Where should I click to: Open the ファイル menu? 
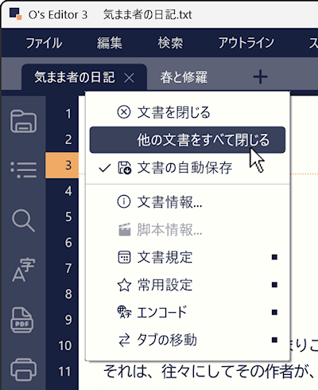tap(44, 43)
